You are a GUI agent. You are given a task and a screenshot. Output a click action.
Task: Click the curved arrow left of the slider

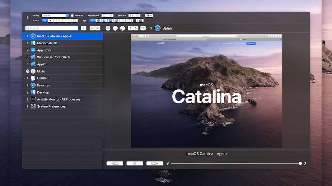click(x=168, y=163)
